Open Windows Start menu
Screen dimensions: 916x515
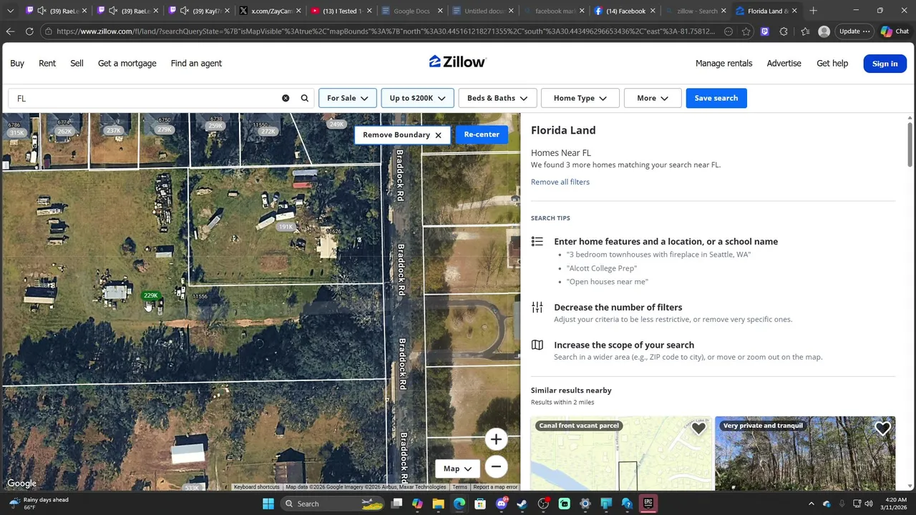(268, 504)
